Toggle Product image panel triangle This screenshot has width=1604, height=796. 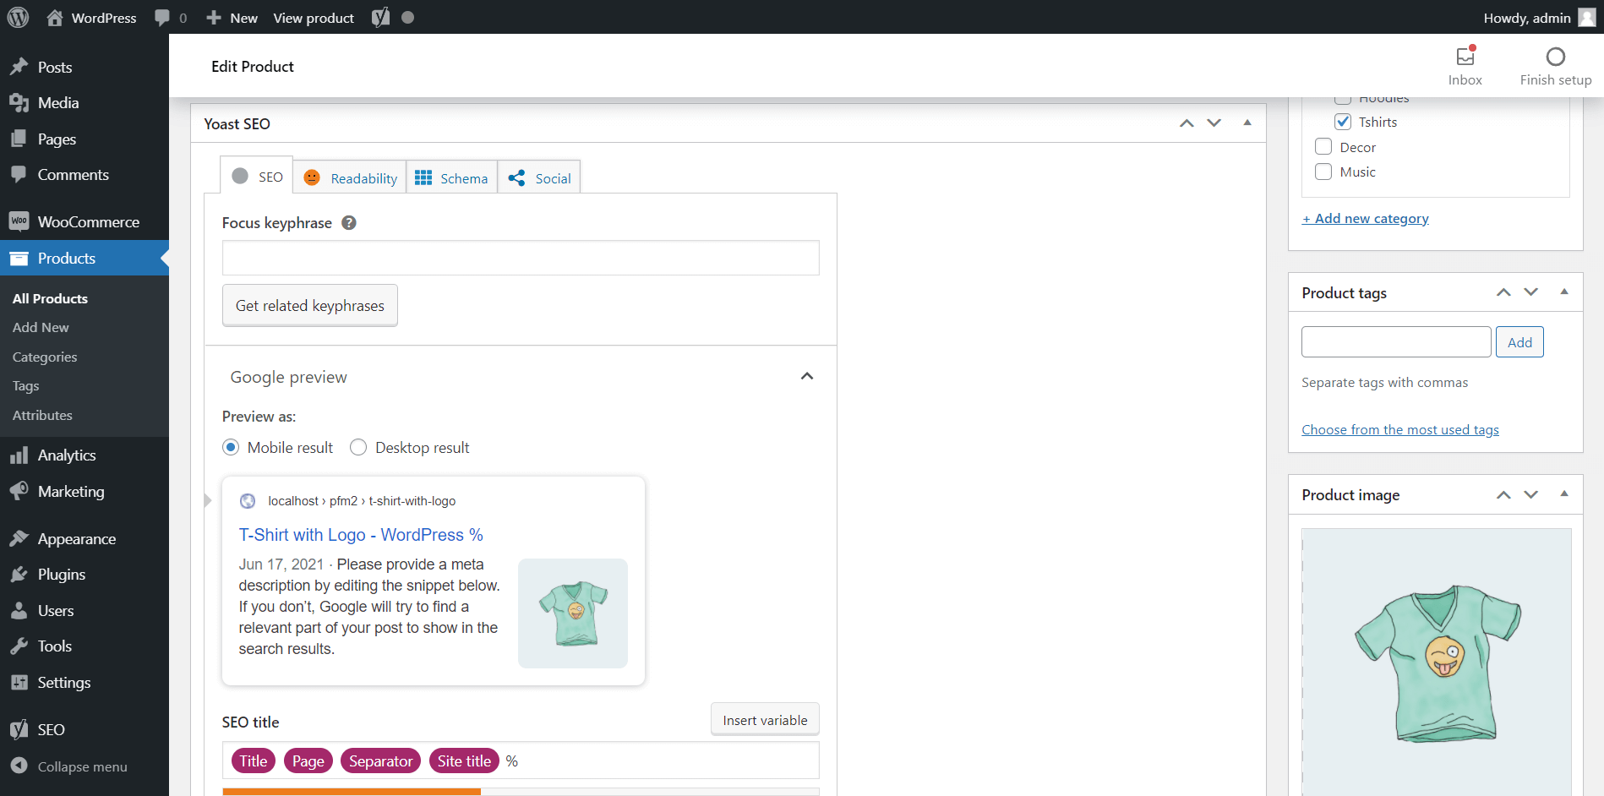point(1564,494)
